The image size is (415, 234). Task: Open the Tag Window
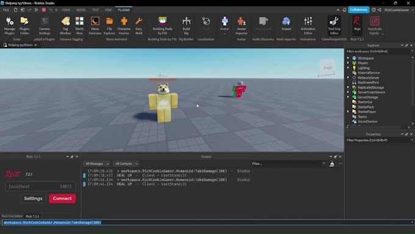(65, 26)
